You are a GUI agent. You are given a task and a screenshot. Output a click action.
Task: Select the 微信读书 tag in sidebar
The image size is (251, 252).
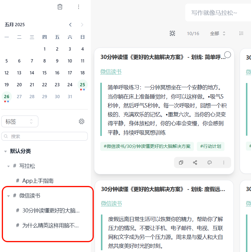[x=29, y=195]
